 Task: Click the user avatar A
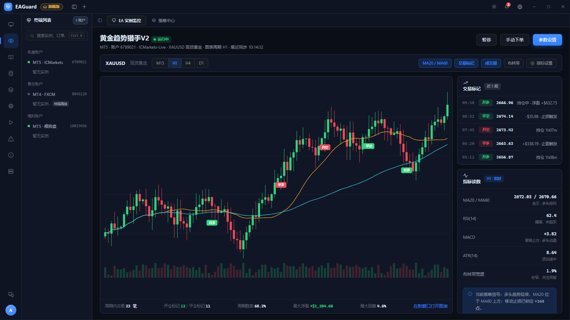coord(11,310)
